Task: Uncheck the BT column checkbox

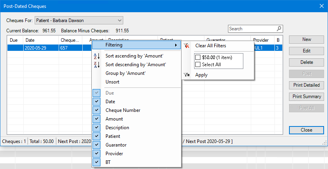Action: click(x=97, y=162)
